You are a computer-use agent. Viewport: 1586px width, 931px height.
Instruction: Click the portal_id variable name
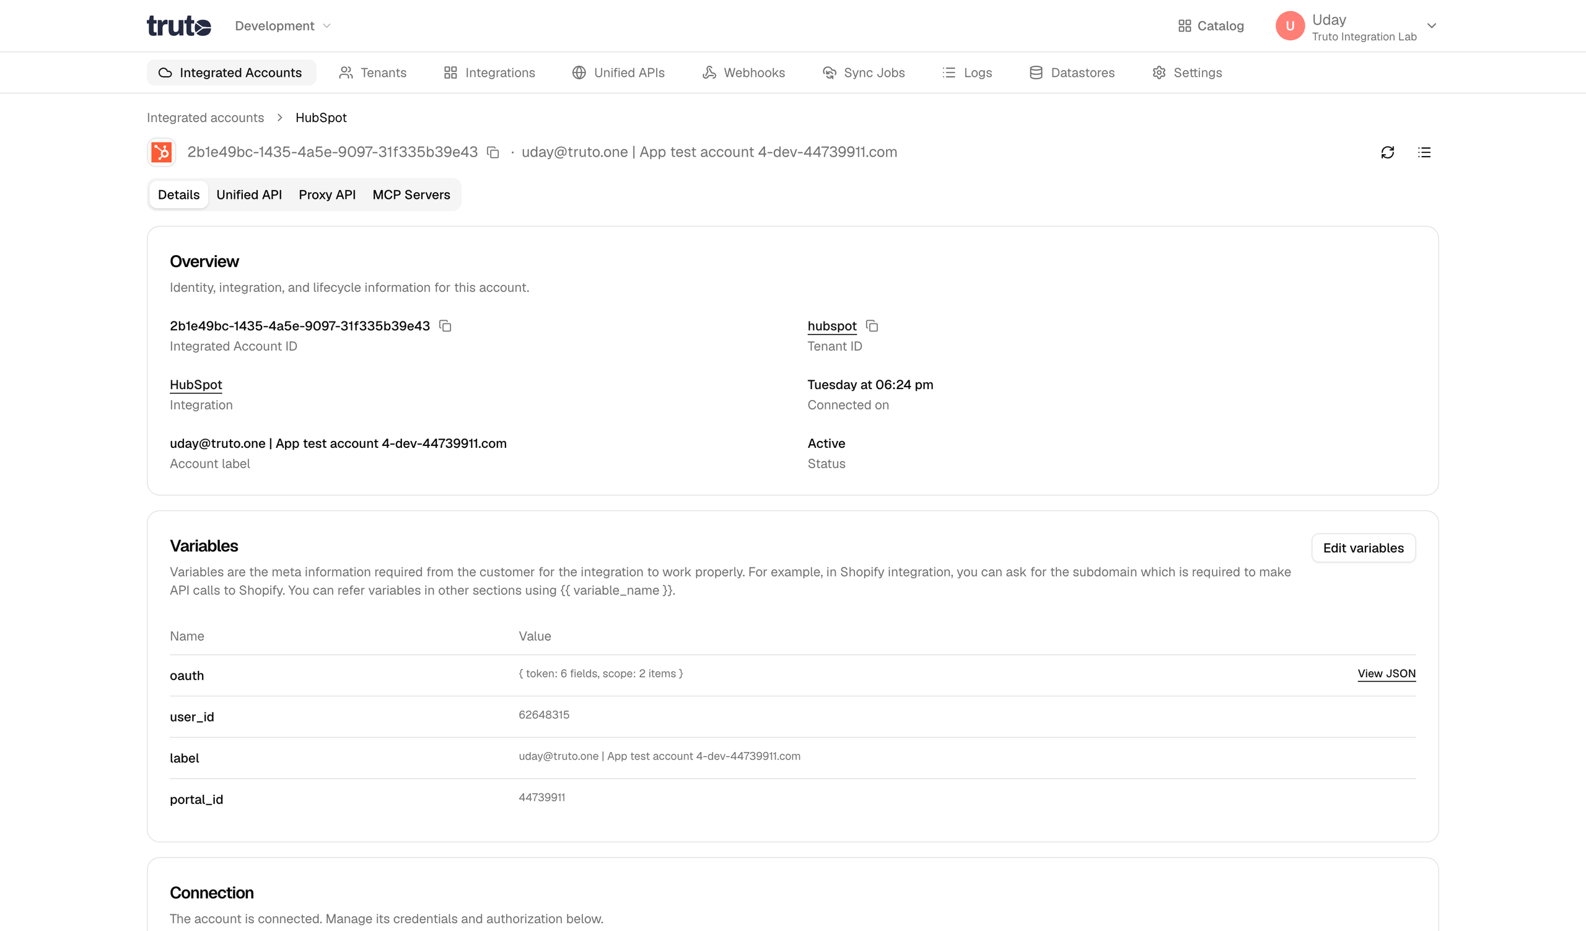pyautogui.click(x=196, y=800)
